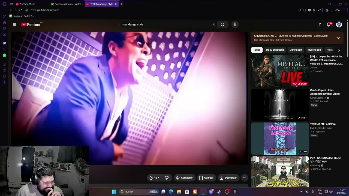349x196 pixels.
Task: Open sidebar player icon
Action: 4,64
